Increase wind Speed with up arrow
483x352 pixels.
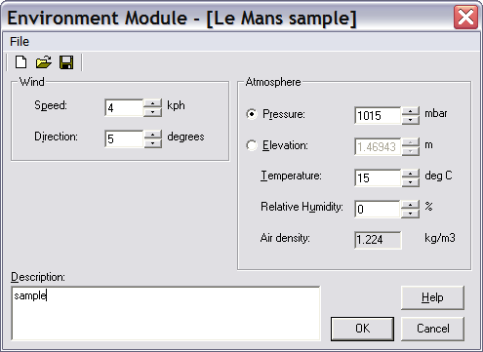[x=152, y=103]
